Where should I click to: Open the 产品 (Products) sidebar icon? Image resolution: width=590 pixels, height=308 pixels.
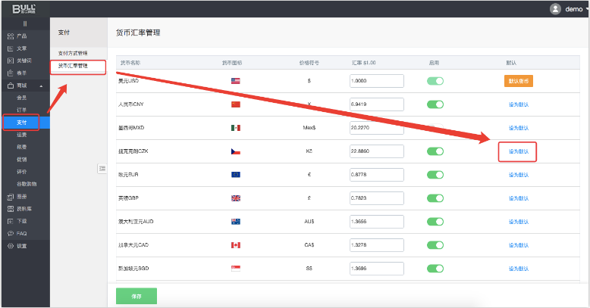click(x=10, y=36)
